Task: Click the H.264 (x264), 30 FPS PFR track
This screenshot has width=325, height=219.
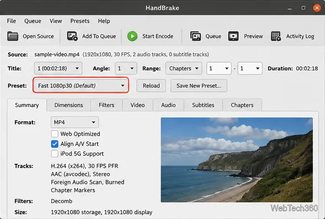Action: (x=85, y=166)
